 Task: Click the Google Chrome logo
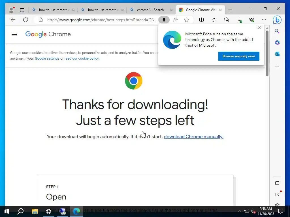point(48,34)
